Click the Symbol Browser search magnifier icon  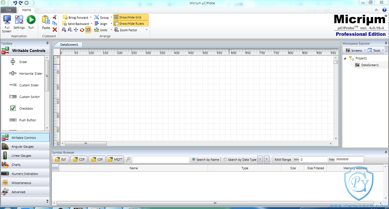(128, 159)
